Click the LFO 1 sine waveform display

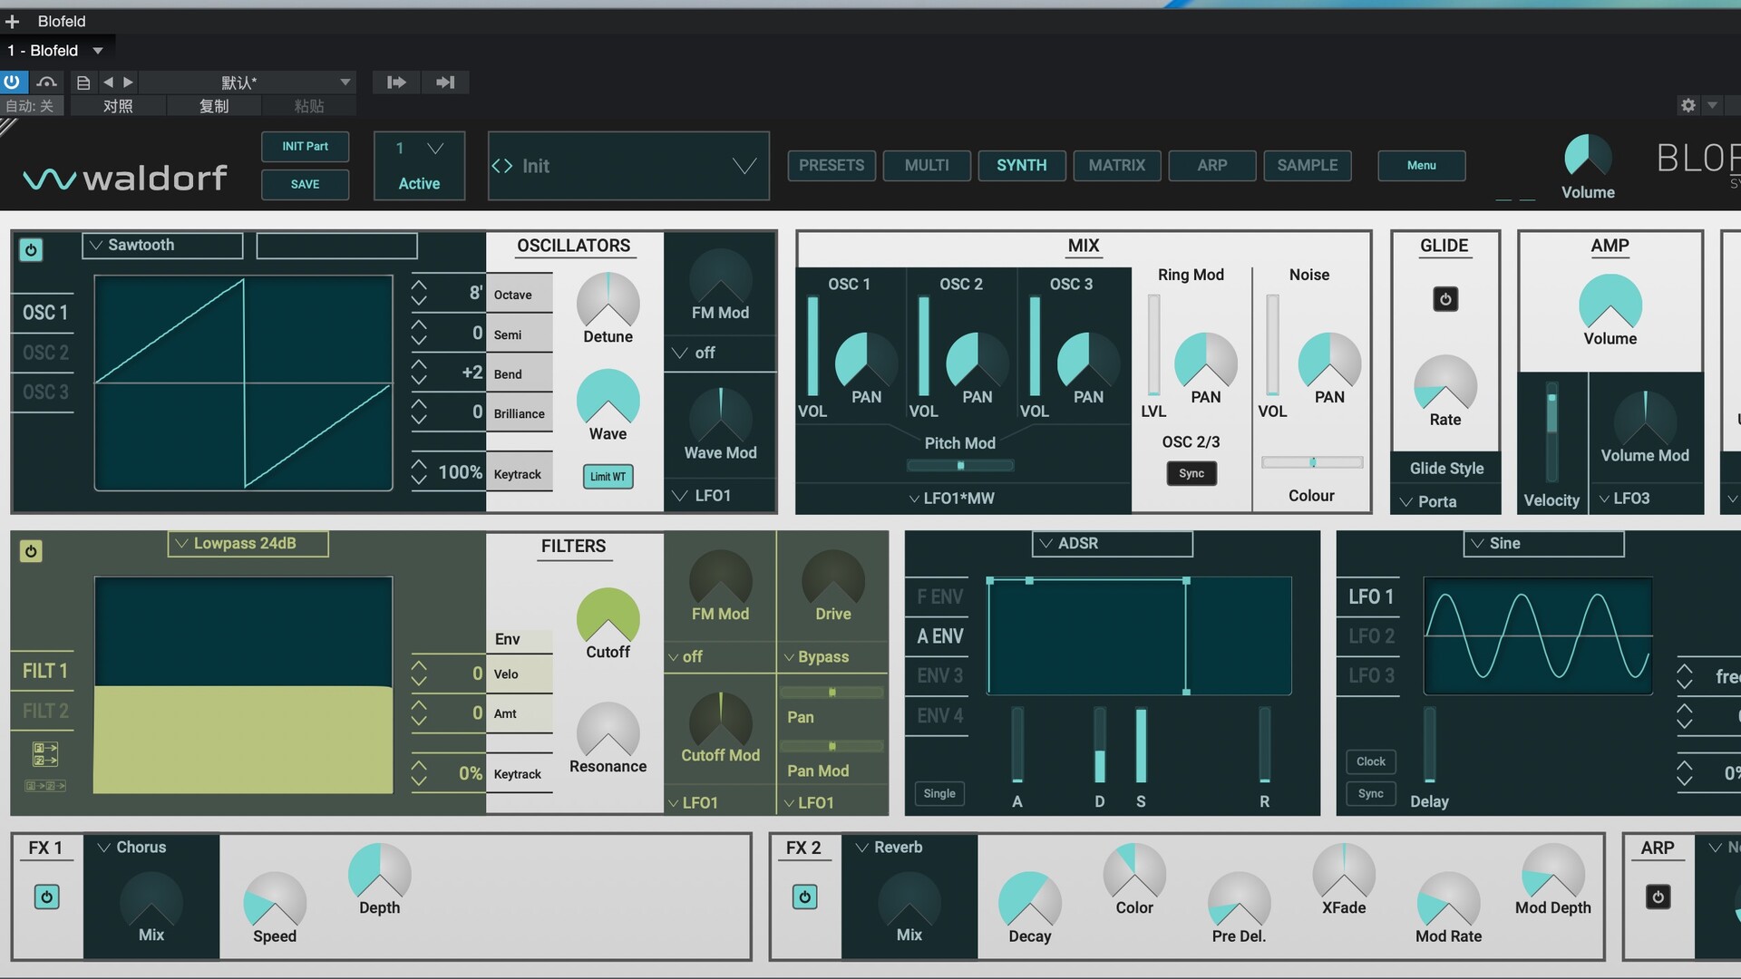click(1538, 636)
